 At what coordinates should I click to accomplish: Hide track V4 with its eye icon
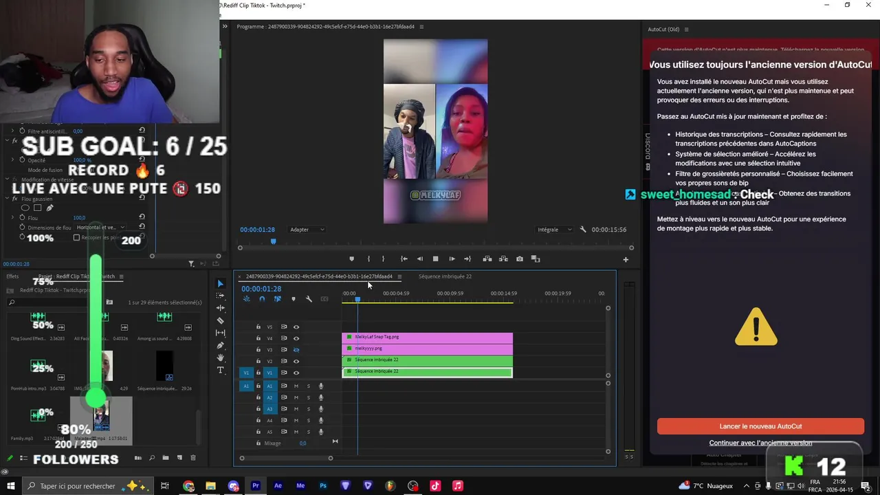(296, 338)
